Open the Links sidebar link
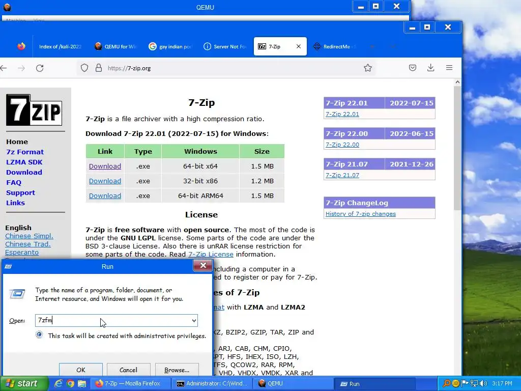The height and width of the screenshot is (391, 521). pos(15,203)
